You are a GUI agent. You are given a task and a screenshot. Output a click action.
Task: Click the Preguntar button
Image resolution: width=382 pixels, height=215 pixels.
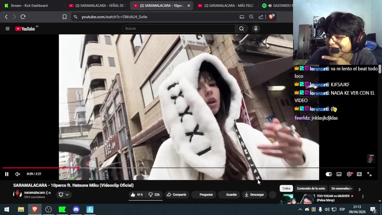pos(204,195)
